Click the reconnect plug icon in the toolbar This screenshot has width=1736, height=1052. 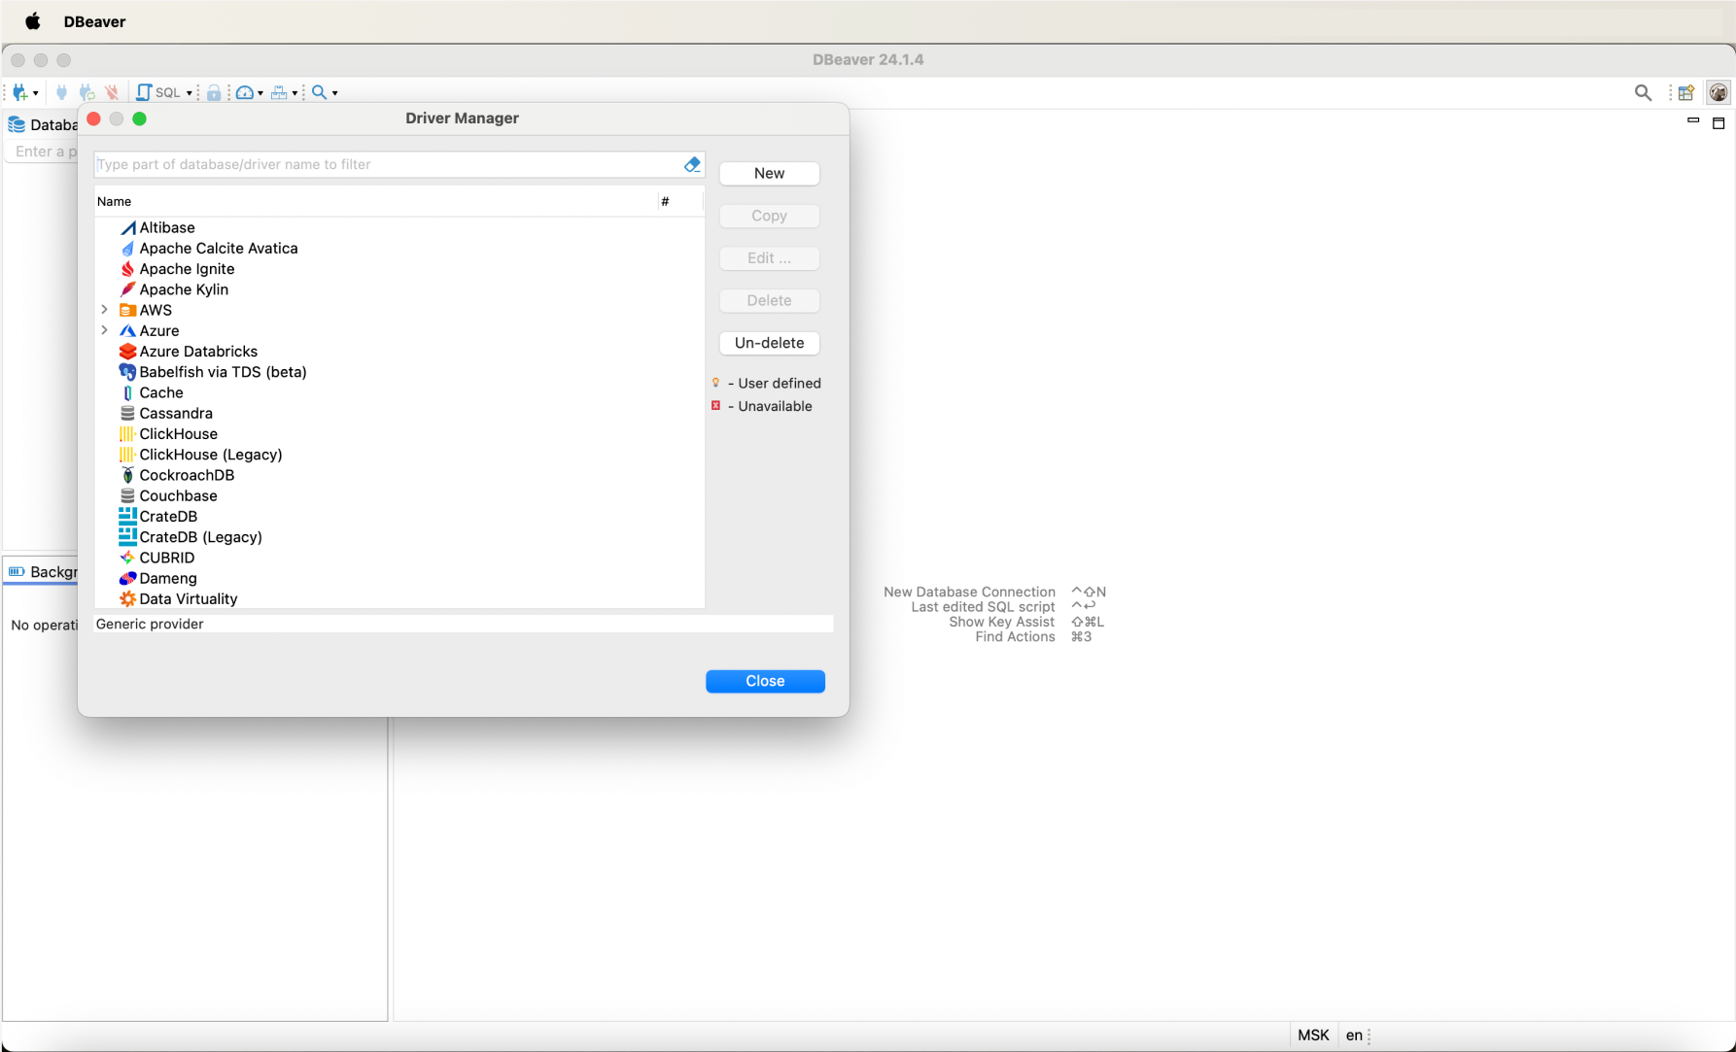point(87,92)
